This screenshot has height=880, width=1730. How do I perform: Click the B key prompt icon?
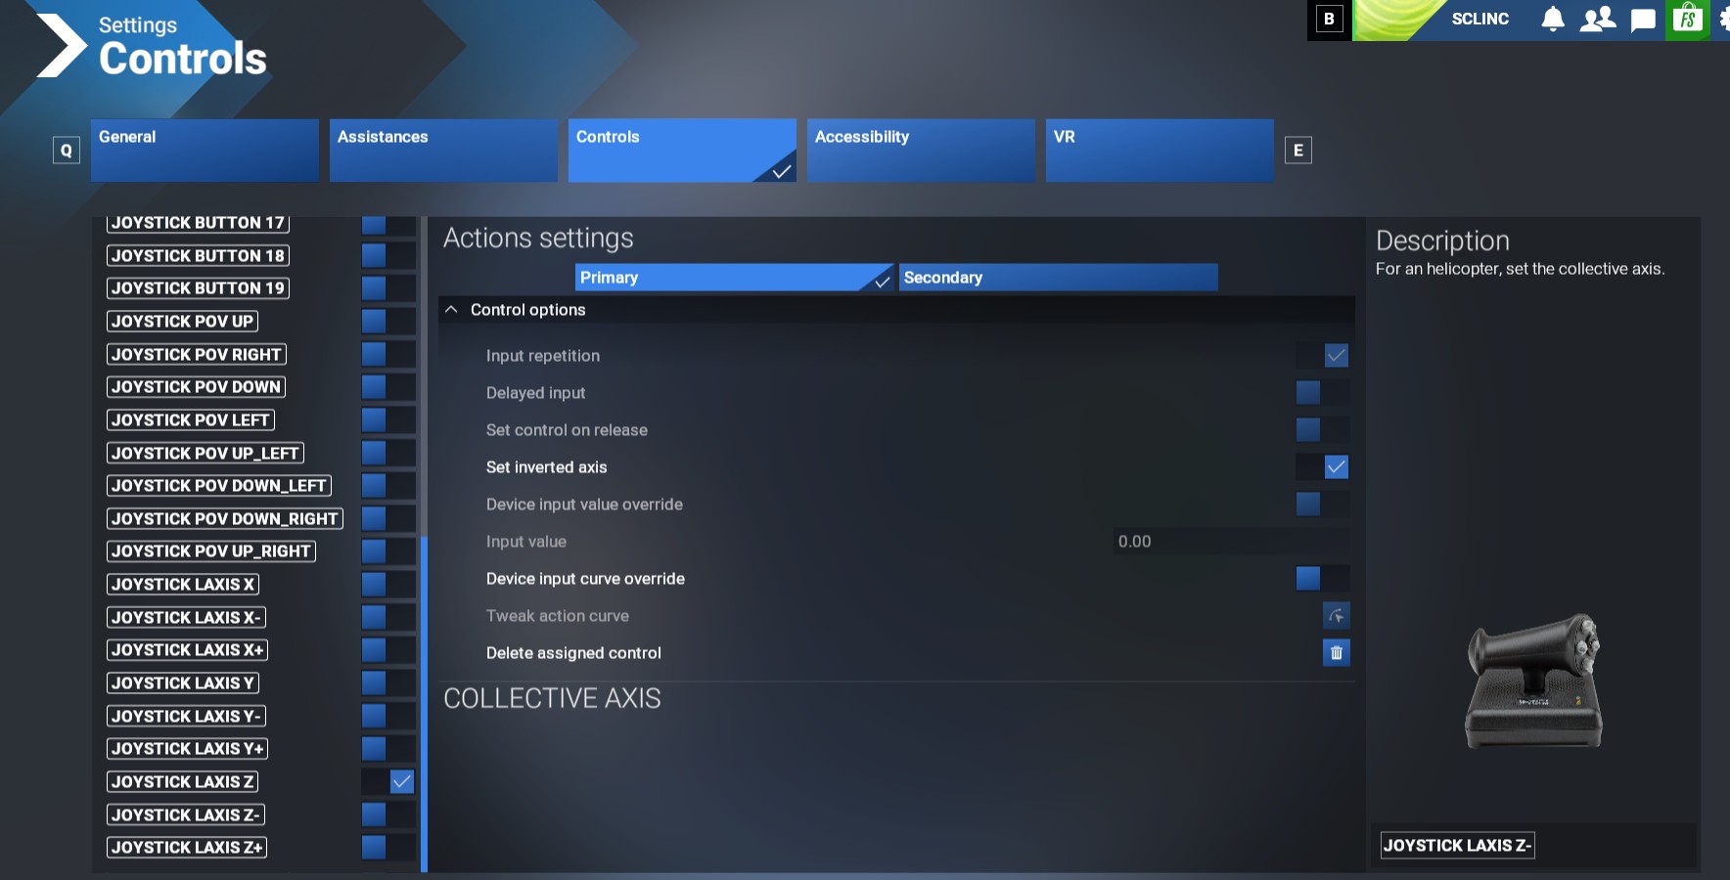[x=1329, y=19]
